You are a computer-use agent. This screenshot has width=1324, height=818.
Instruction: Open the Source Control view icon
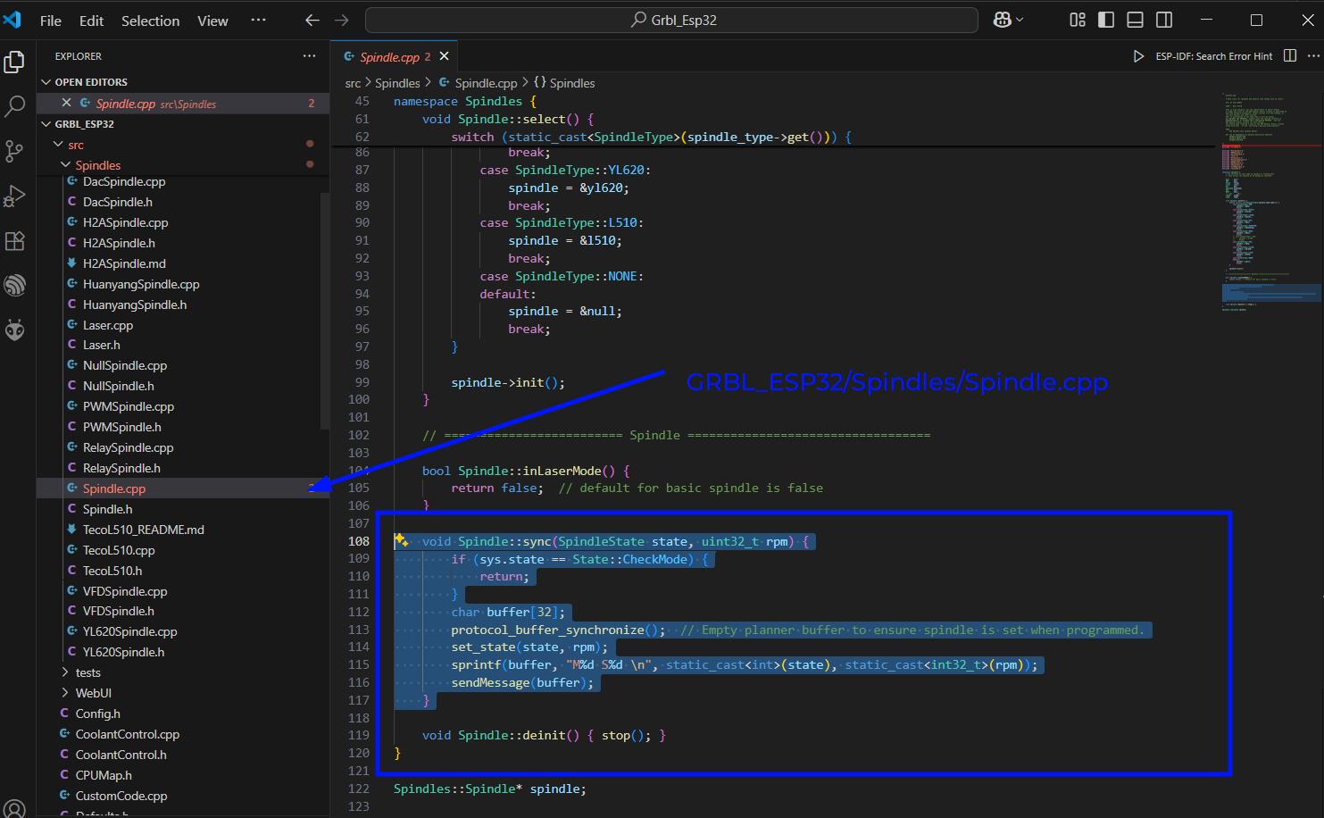(x=14, y=151)
